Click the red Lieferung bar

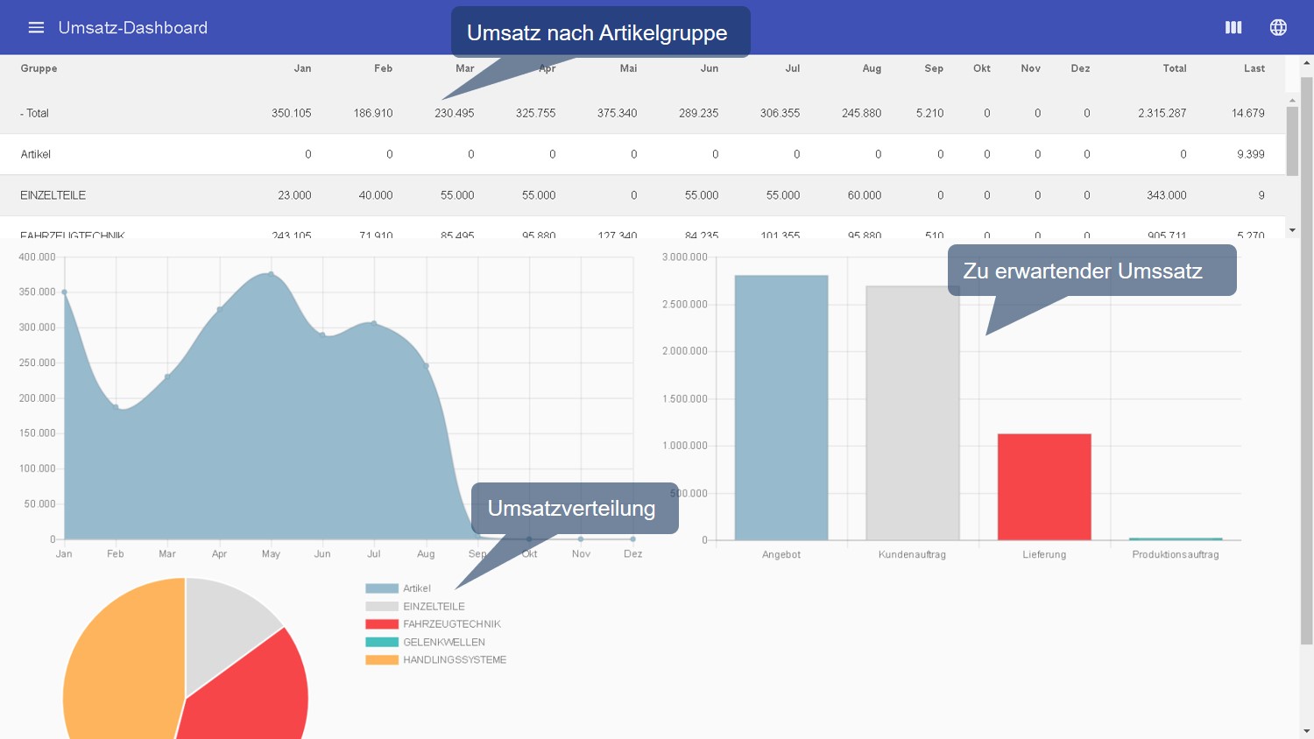pos(1044,487)
